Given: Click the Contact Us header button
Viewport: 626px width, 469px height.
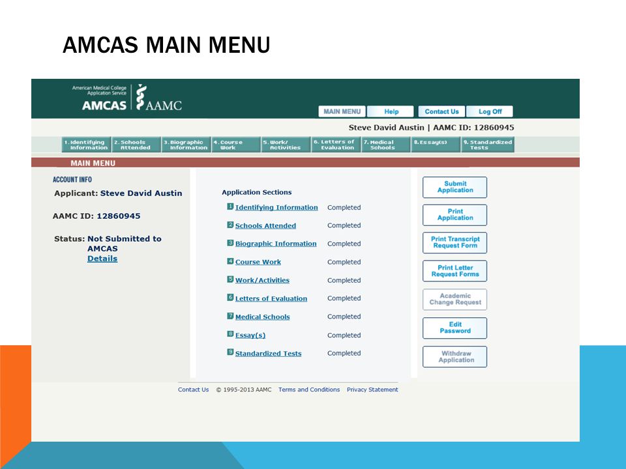Looking at the screenshot, I should pyautogui.click(x=441, y=111).
